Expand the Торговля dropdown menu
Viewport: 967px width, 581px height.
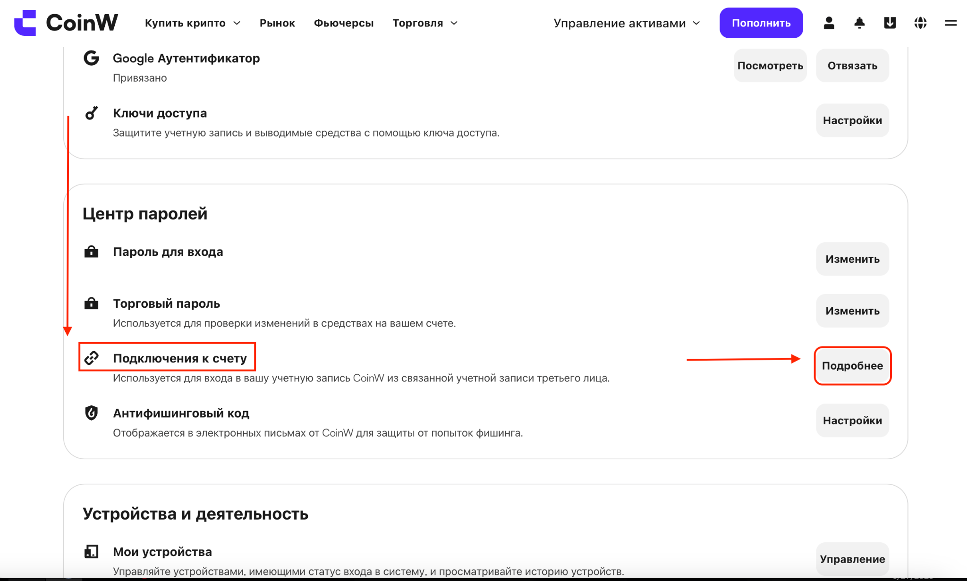[x=425, y=23]
